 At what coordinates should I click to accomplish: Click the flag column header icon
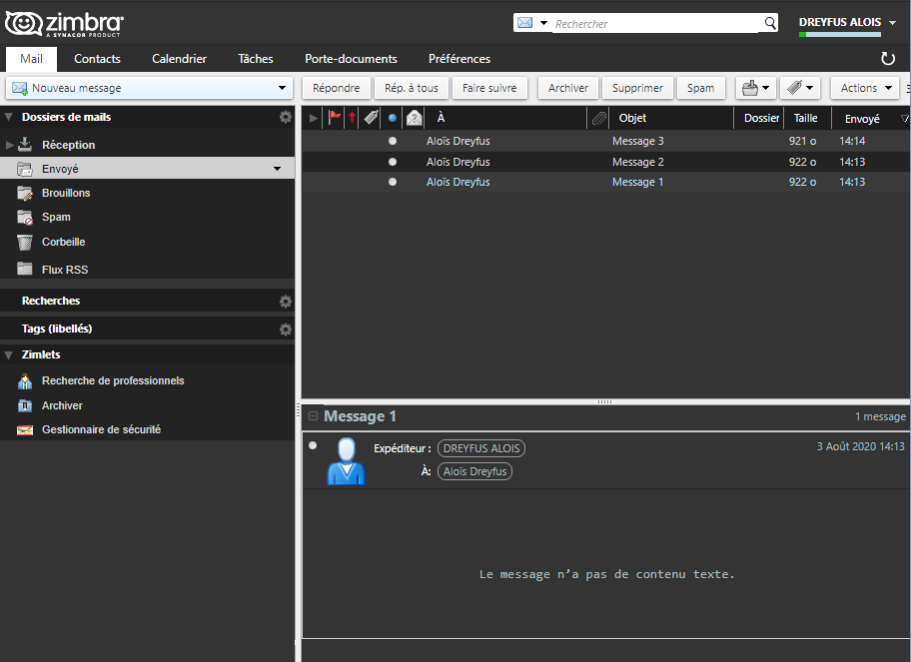[x=335, y=118]
